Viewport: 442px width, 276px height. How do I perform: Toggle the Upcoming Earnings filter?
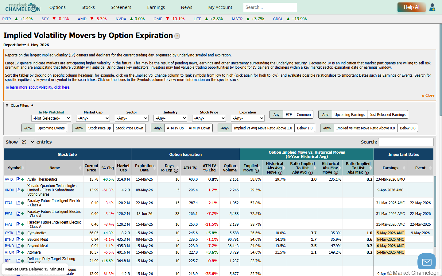click(x=349, y=114)
